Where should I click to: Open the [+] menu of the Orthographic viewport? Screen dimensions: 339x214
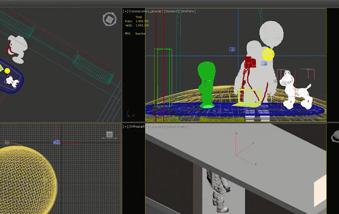coord(126,127)
